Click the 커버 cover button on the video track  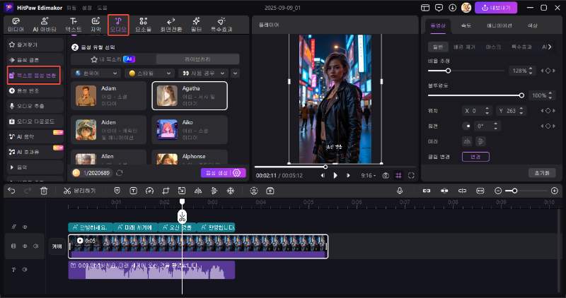[x=57, y=246]
